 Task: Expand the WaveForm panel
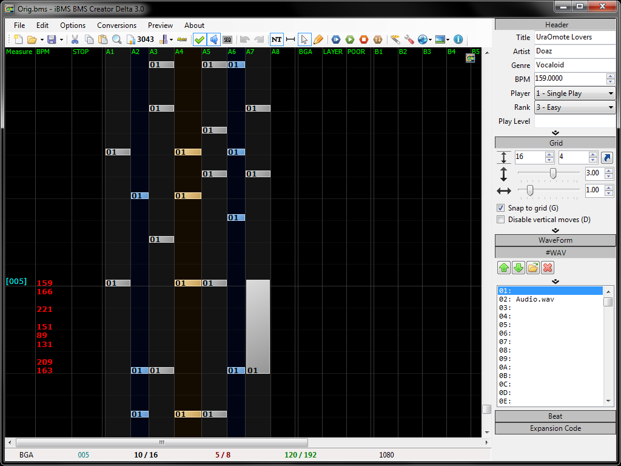coord(556,240)
